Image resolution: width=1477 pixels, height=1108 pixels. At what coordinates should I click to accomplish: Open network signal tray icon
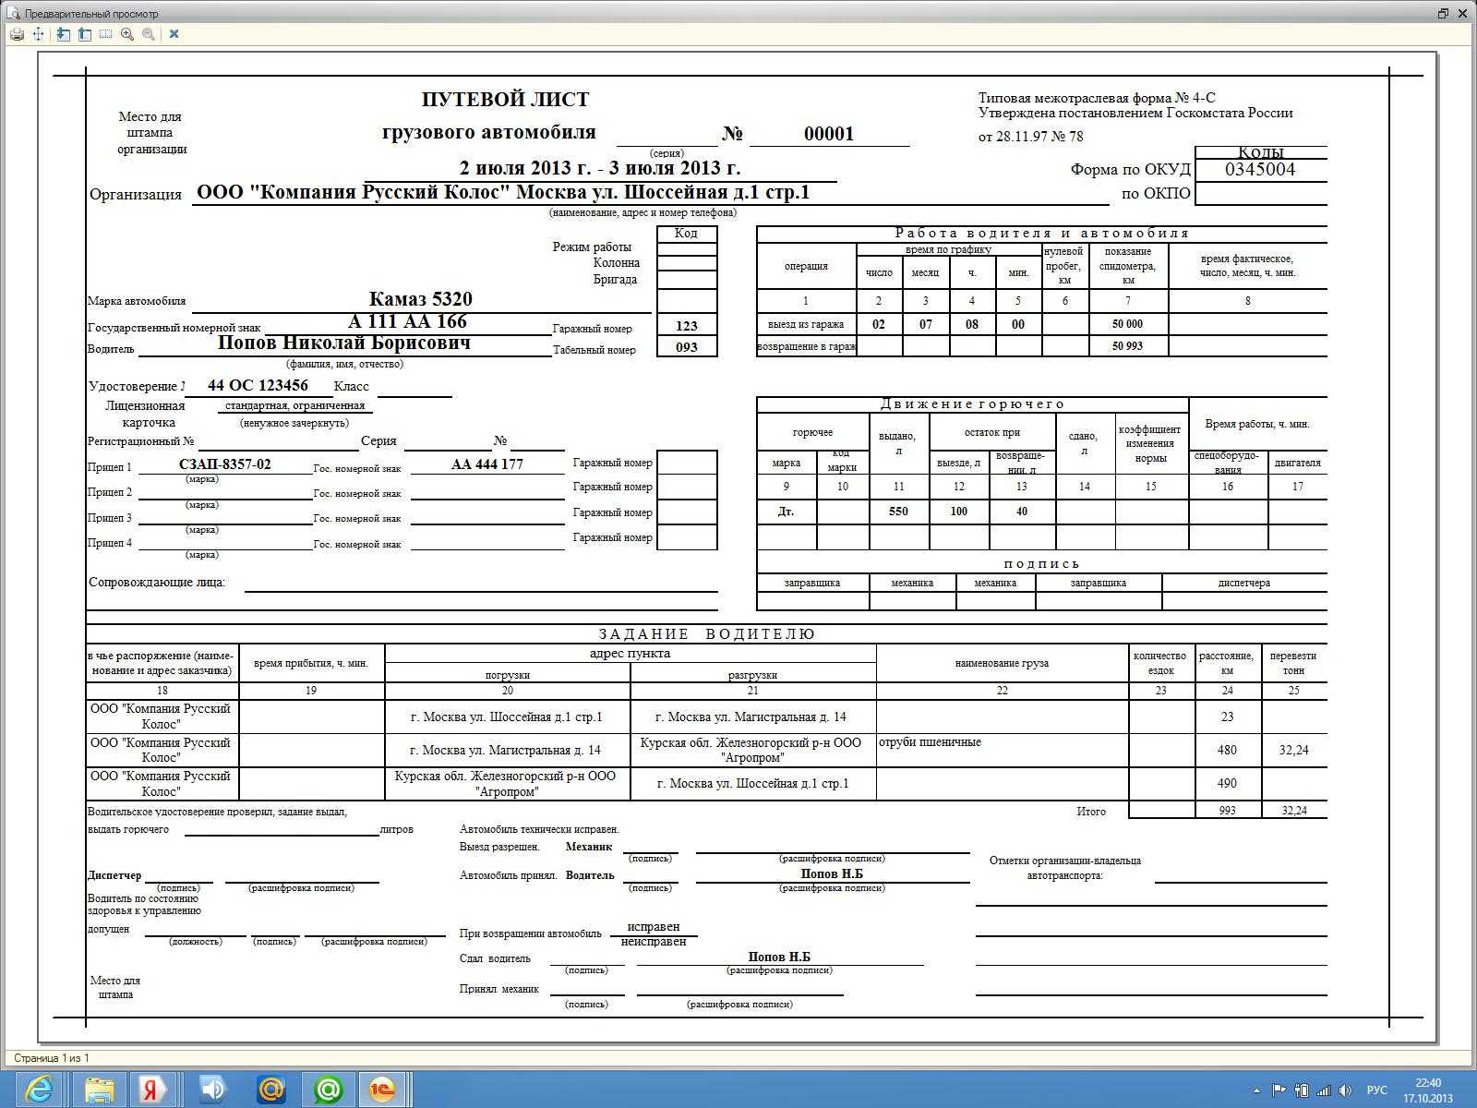click(x=1324, y=1090)
